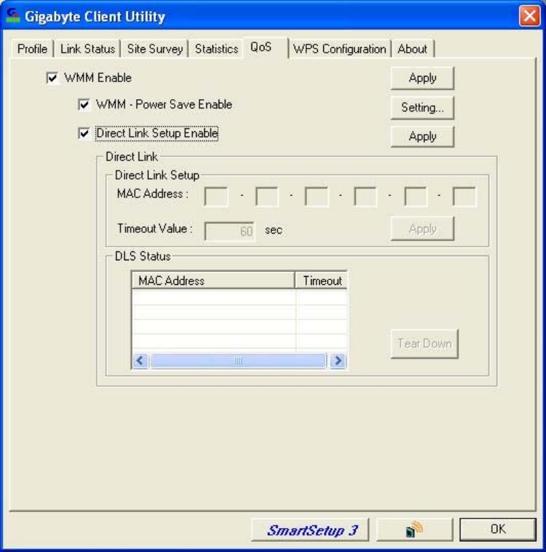Viewport: 546px width, 552px height.
Task: Click the fifth MAC Address octet field
Action: click(x=415, y=196)
